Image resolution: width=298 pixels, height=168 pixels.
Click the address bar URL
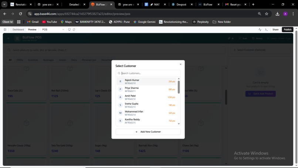coord(82,14)
